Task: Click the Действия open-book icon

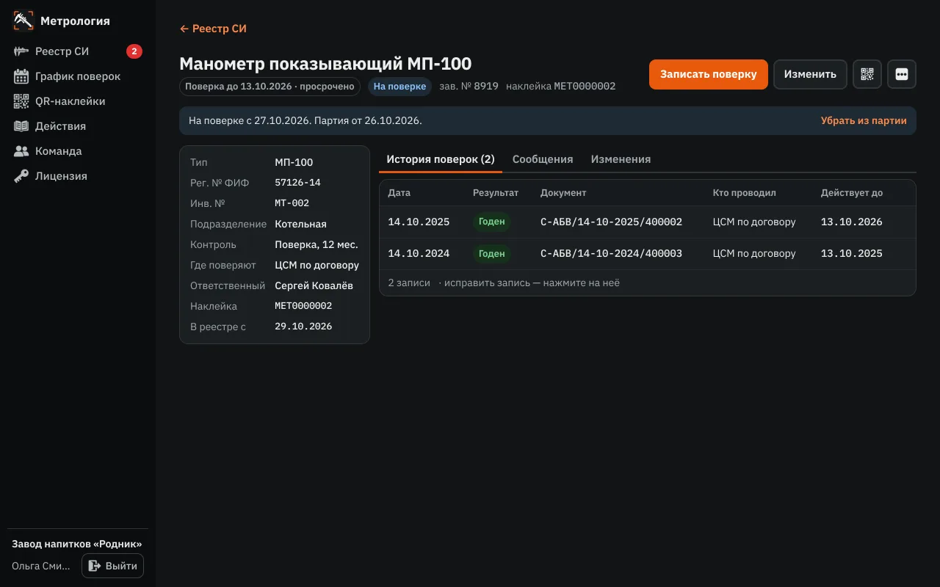Action: pos(21,126)
